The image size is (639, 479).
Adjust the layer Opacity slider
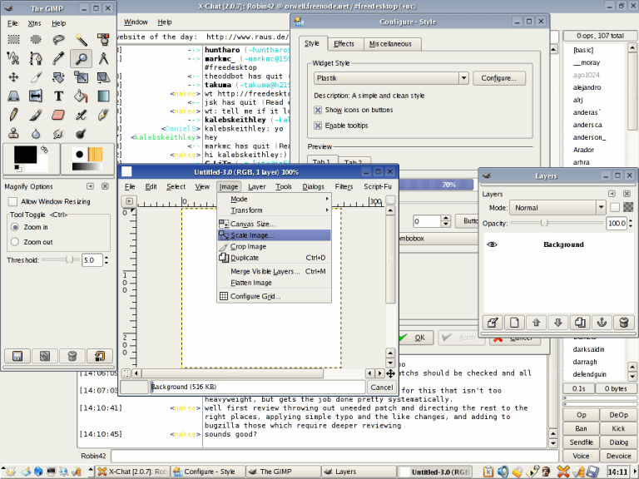[x=544, y=223]
